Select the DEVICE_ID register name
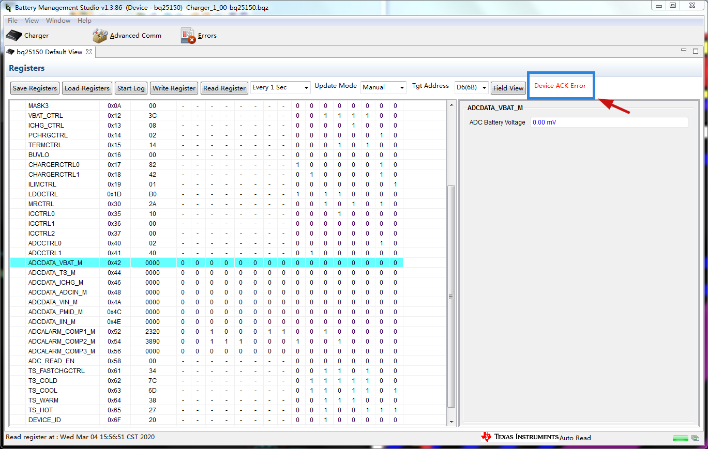The width and height of the screenshot is (708, 449). (x=44, y=420)
